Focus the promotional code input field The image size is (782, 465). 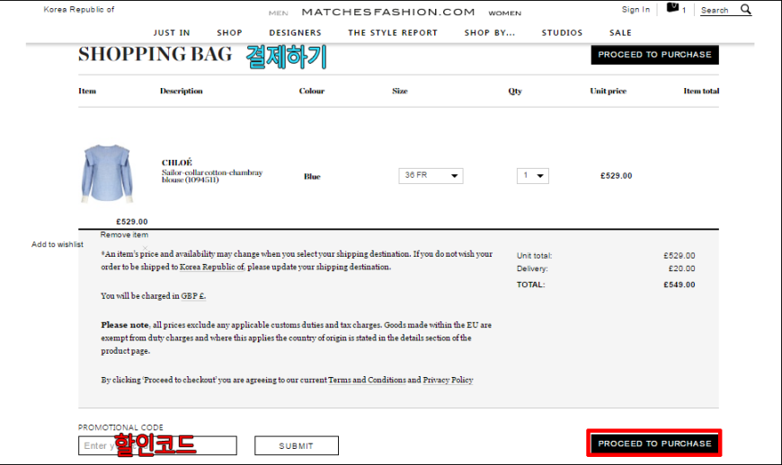[x=157, y=445]
